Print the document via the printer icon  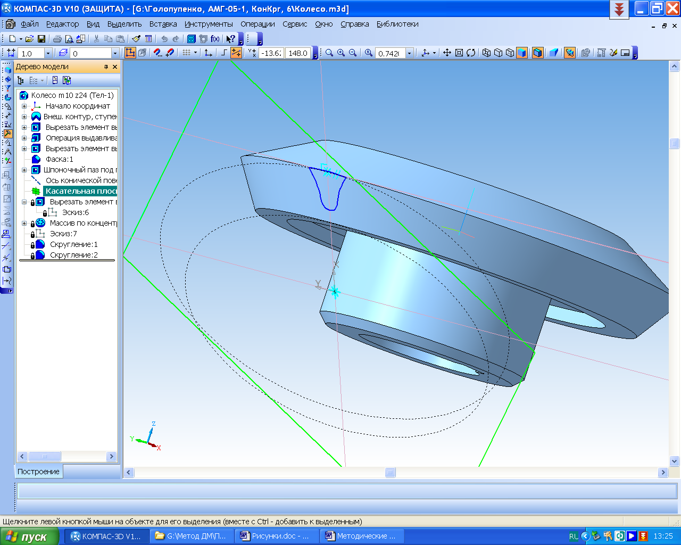coord(57,39)
